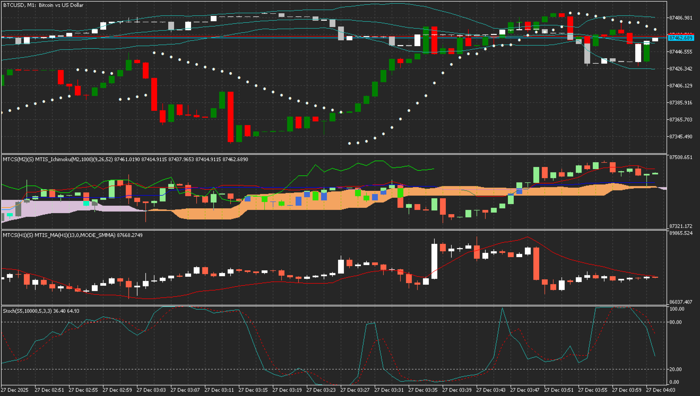700x396 pixels.
Task: Click time axis label 27 Dec 03:27
Action: point(355,390)
